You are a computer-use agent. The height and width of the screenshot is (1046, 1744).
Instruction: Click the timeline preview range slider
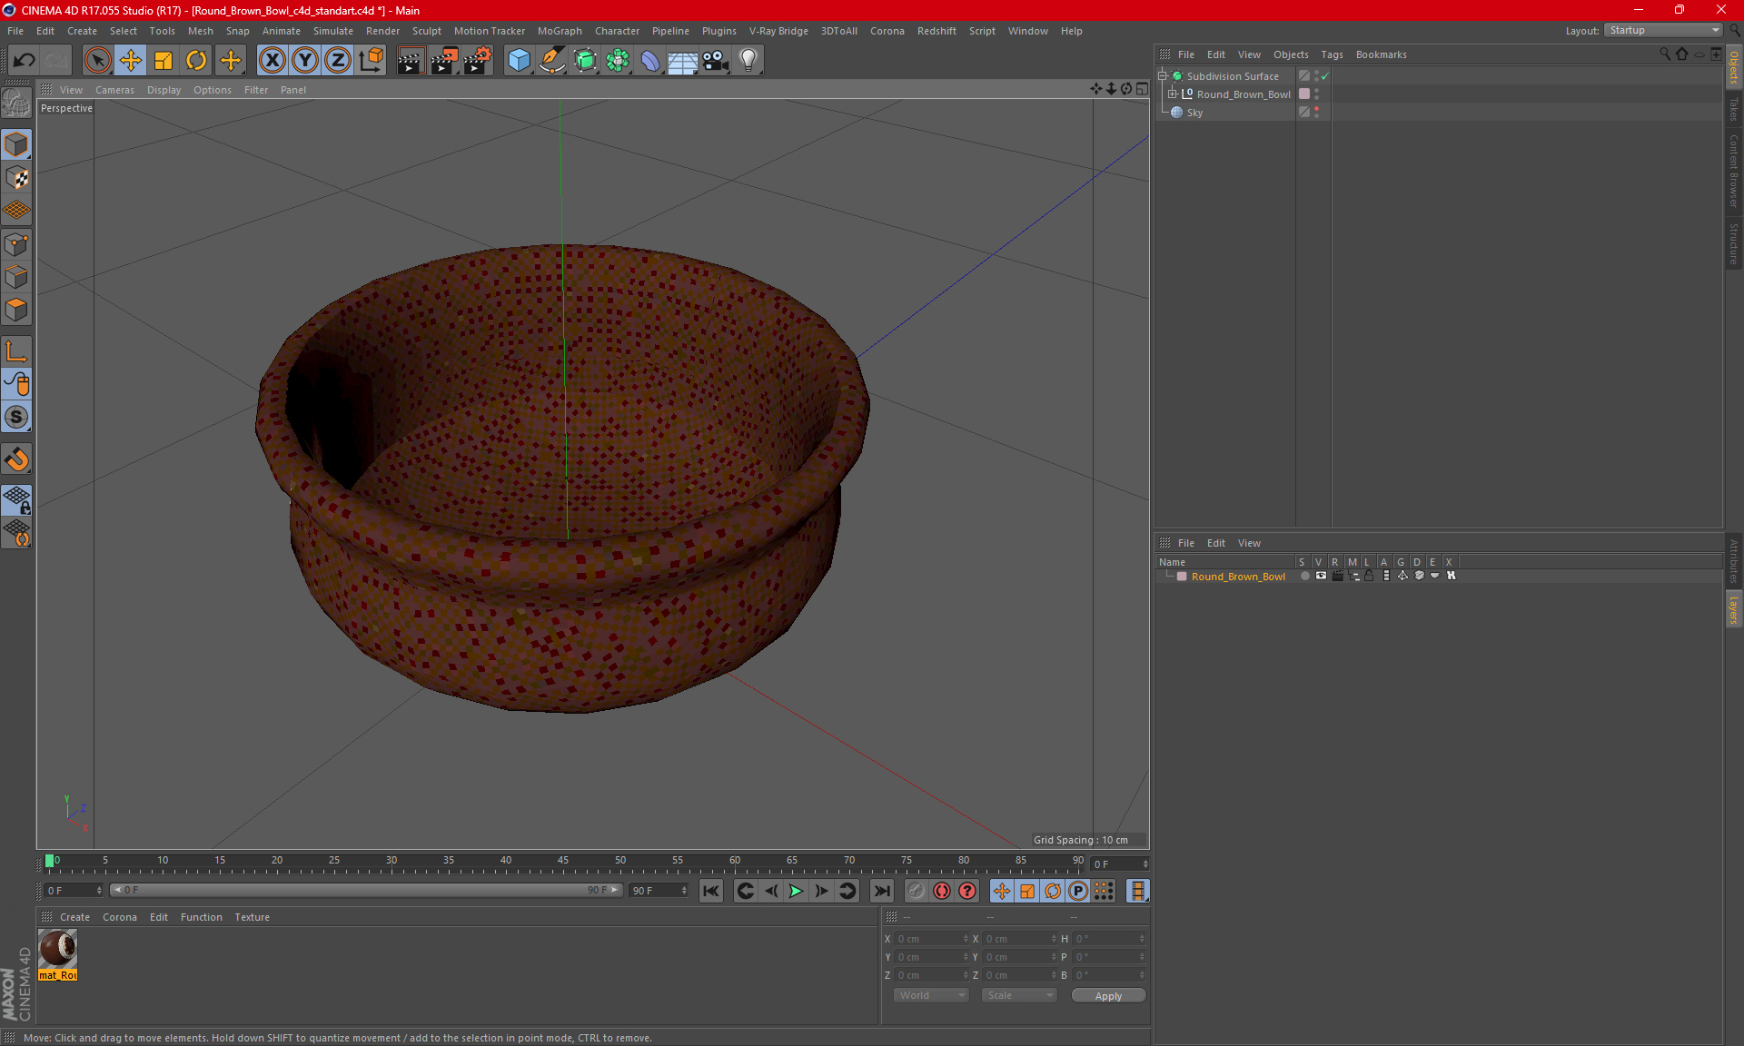tap(366, 890)
